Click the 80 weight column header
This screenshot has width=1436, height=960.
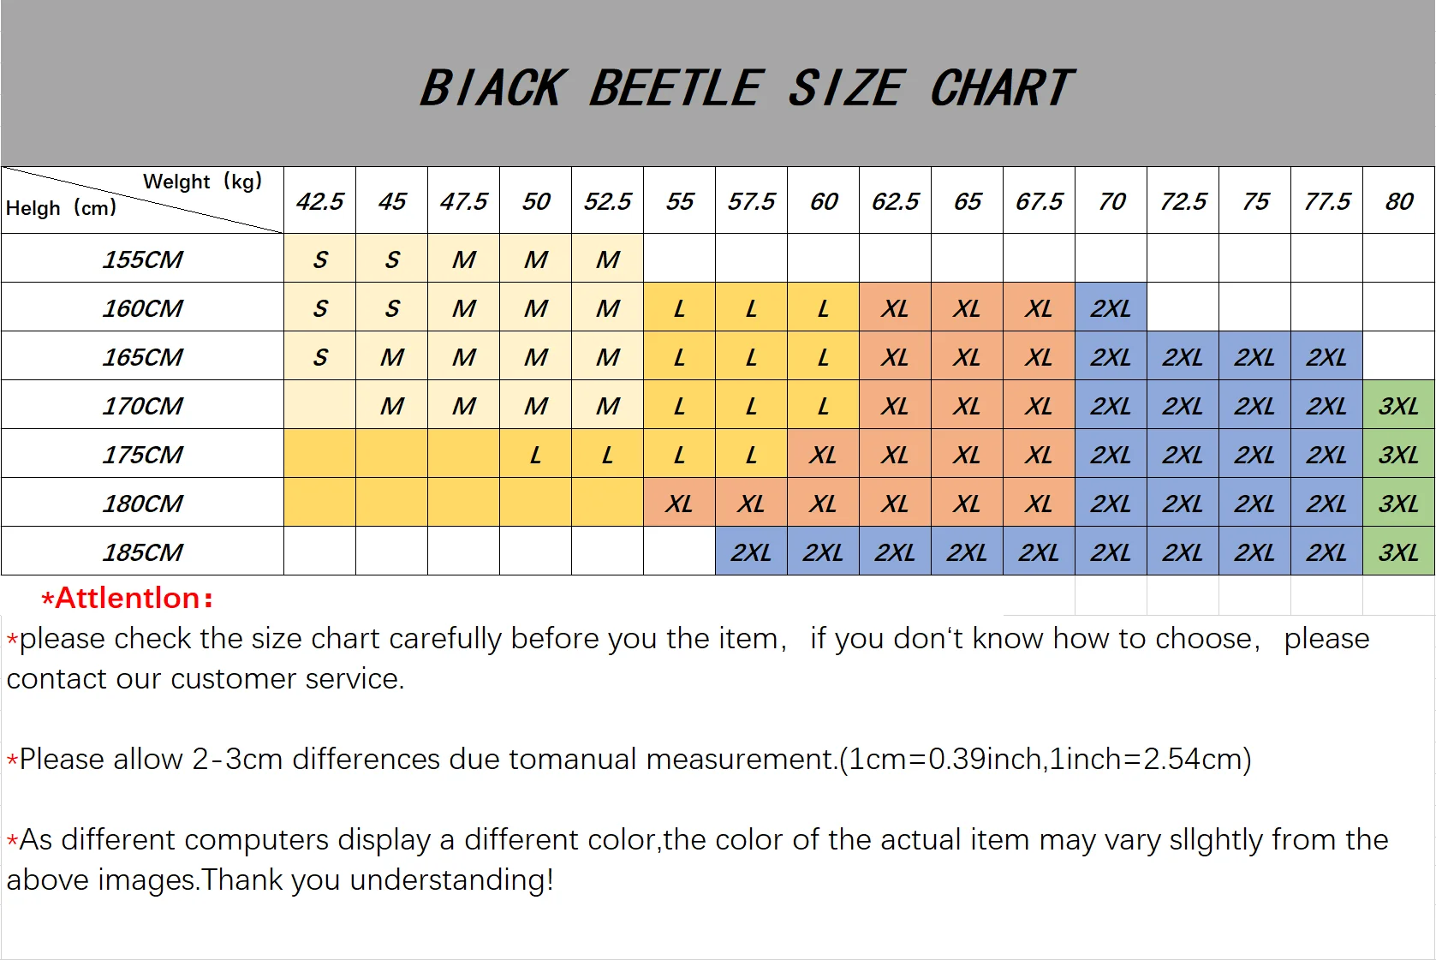1398,201
